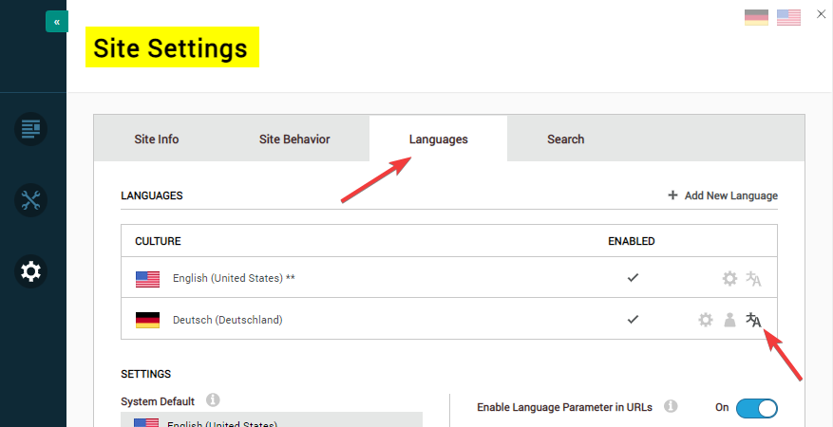
Task: Show info tooltip beside System Default
Action: pos(213,399)
